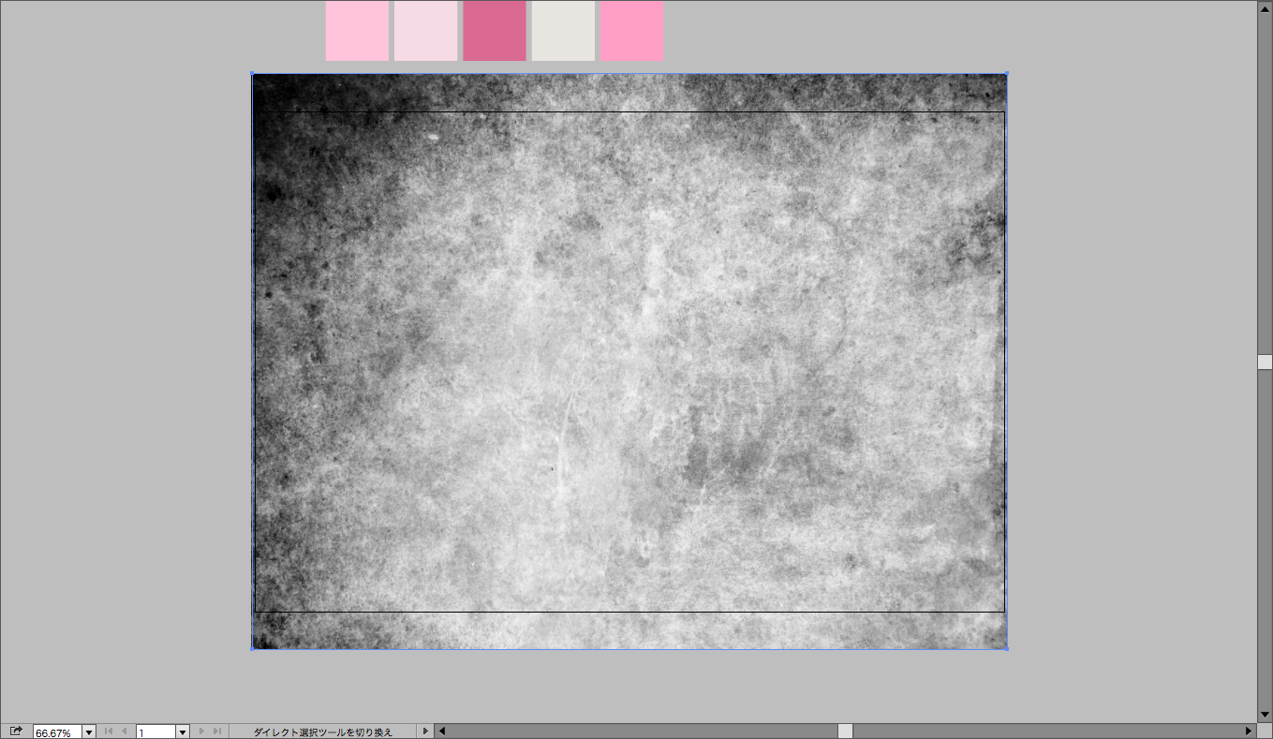
Task: Click the vertical scrollbar down arrow
Action: [x=1265, y=715]
